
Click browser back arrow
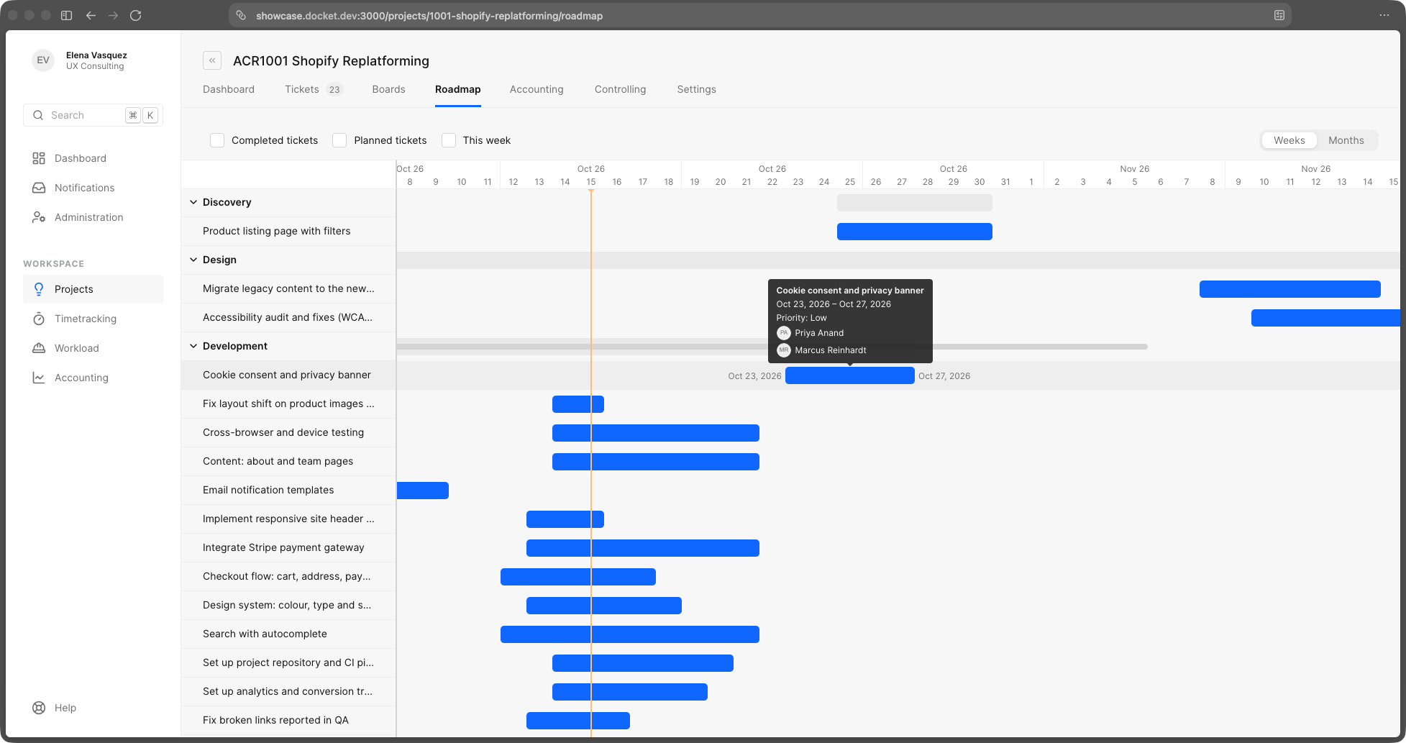pos(91,15)
